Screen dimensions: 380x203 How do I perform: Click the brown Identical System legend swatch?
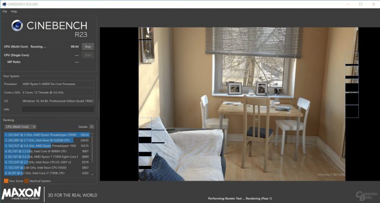(x=26, y=181)
